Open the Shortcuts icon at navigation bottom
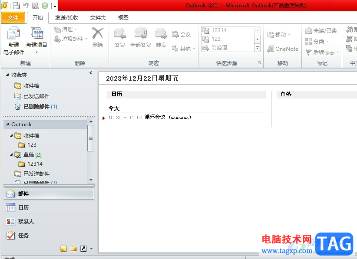This screenshot has width=357, height=259. (x=83, y=249)
